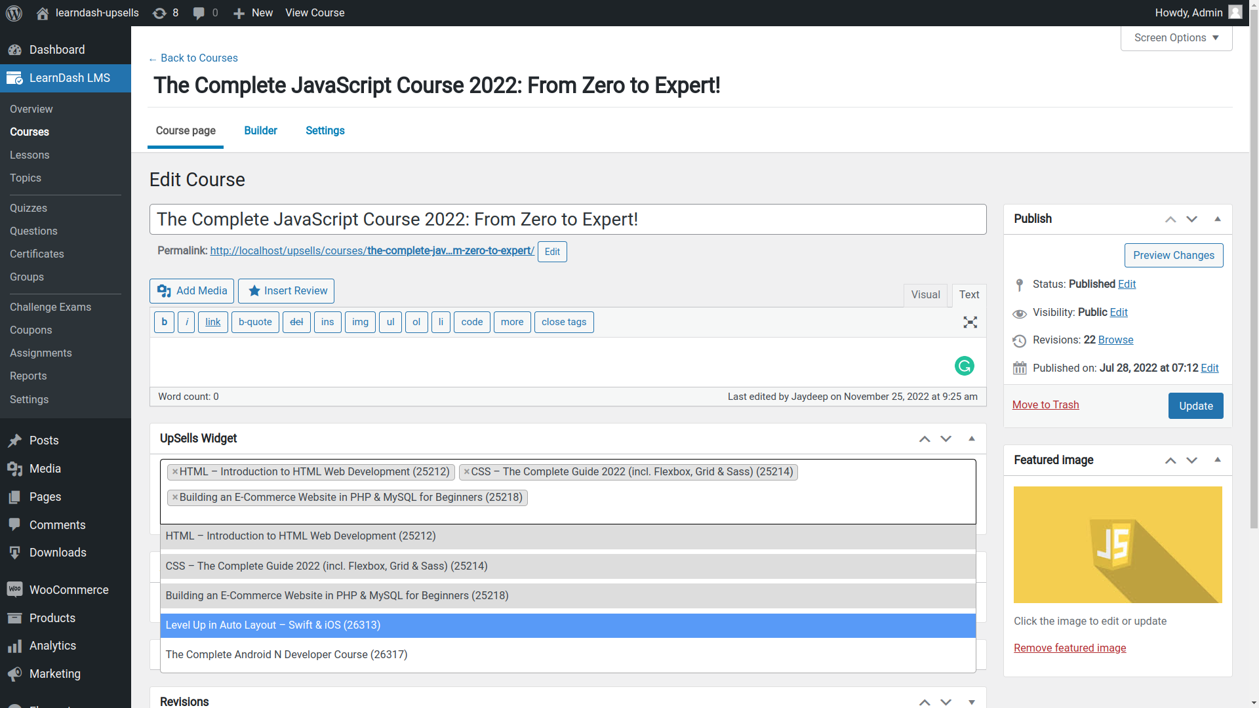This screenshot has width=1259, height=708.
Task: Click the JS featured image thumbnail
Action: point(1117,545)
